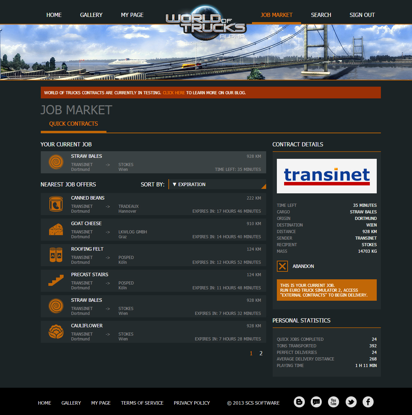Viewport: 412px width, 415px height.
Task: Click the Abandon text label
Action: (x=303, y=266)
